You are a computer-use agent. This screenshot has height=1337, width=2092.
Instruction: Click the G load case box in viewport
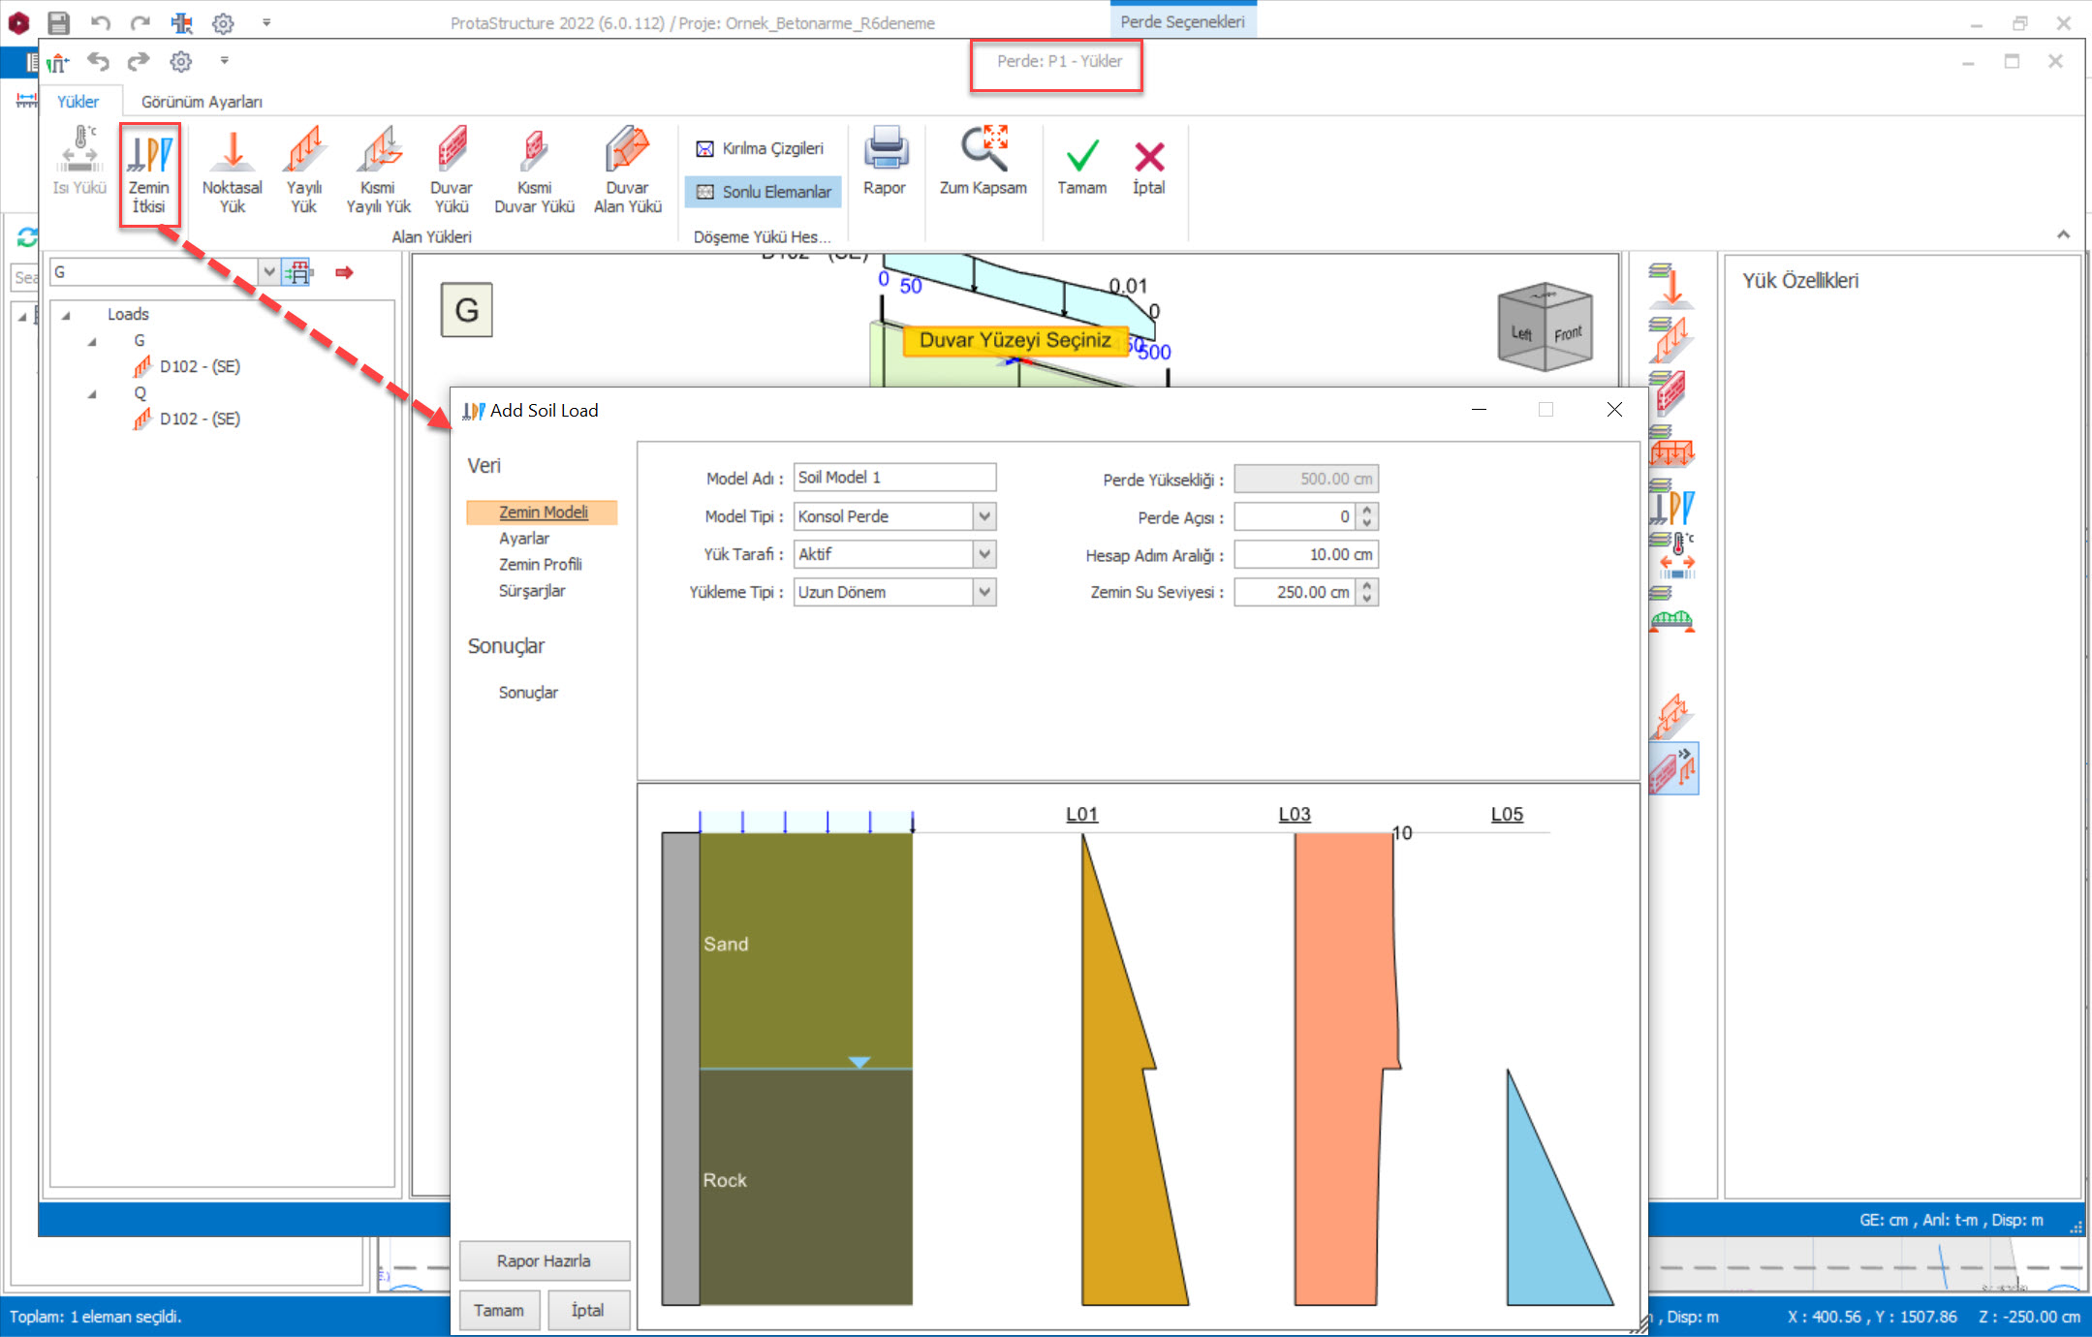[x=467, y=310]
